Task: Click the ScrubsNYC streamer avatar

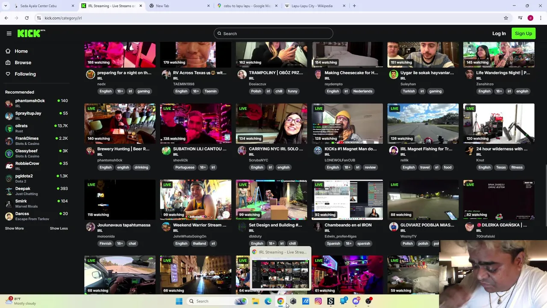Action: pos(242,151)
